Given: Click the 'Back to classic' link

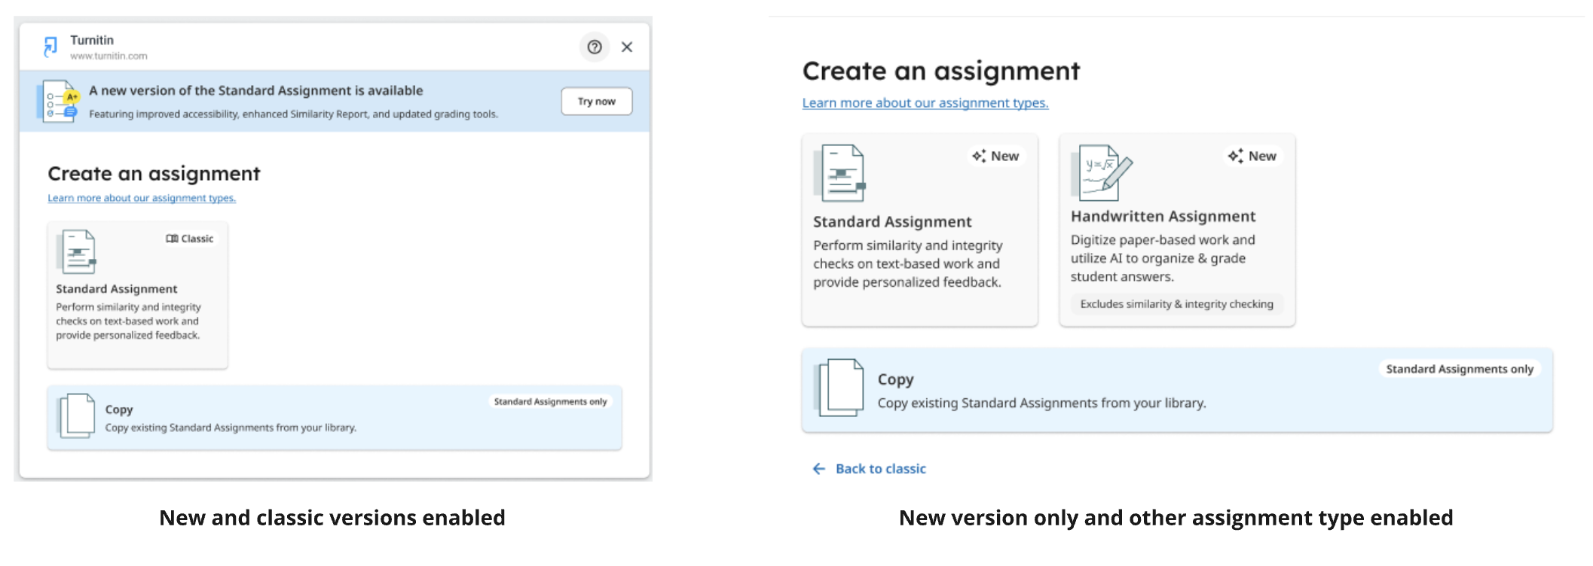Looking at the screenshot, I should (880, 469).
